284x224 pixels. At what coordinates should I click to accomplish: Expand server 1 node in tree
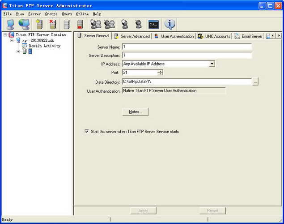tap(18, 52)
